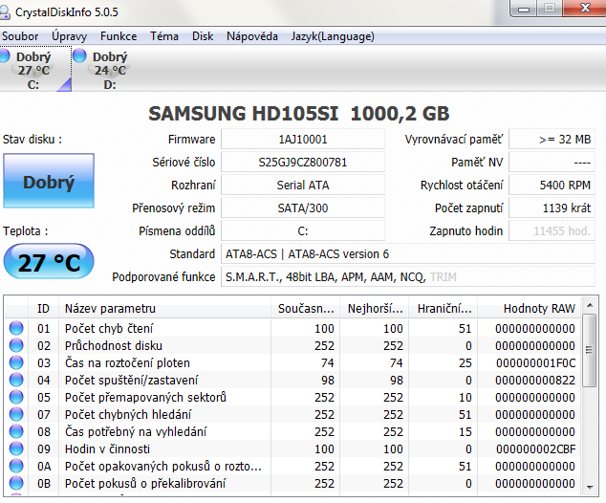Viewport: 606px width, 503px height.
Task: Click the attribute list scrollbar thumb
Action: (x=590, y=350)
